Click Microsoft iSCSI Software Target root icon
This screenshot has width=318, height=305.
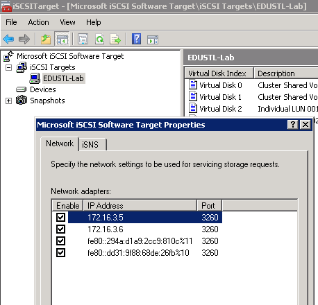(x=8, y=56)
